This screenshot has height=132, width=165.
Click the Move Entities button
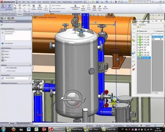tap(55, 11)
